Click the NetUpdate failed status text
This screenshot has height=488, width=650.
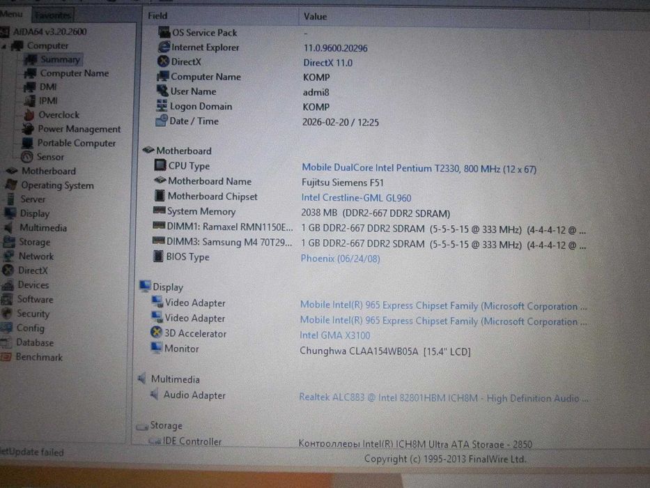tap(32, 452)
